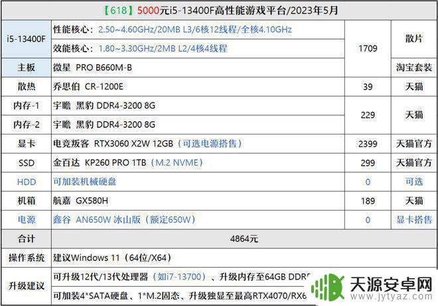438x306 pixels.
Task: Select the price cell '1709'
Action: click(x=368, y=48)
